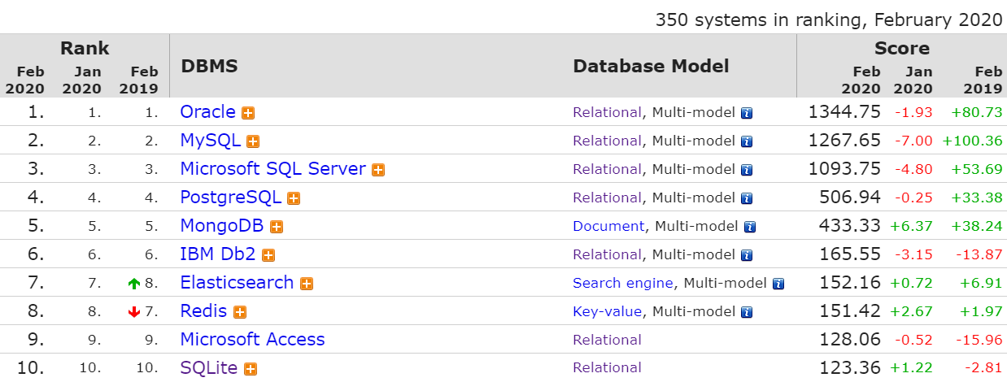1007x382 pixels.
Task: Follow the Key-value model link
Action: click(608, 311)
